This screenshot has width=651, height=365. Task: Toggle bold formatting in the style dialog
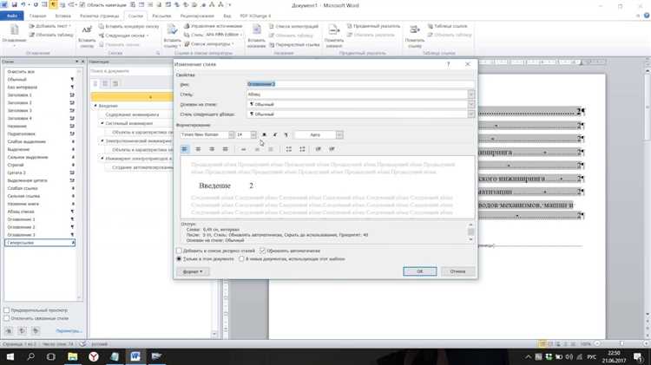pos(264,135)
